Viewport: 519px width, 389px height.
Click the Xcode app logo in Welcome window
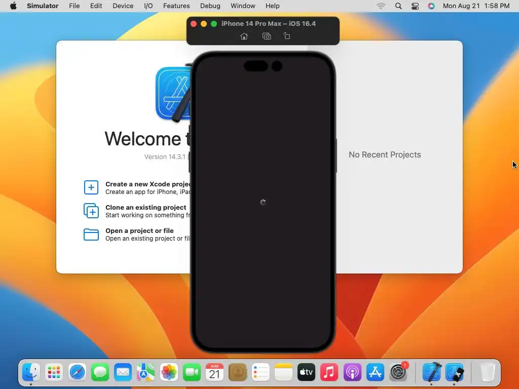click(x=173, y=93)
